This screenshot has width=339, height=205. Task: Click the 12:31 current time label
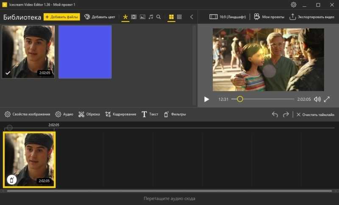[223, 100]
